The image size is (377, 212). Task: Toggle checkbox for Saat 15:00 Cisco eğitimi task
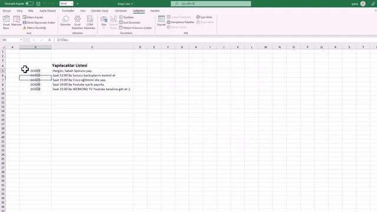click(x=38, y=80)
